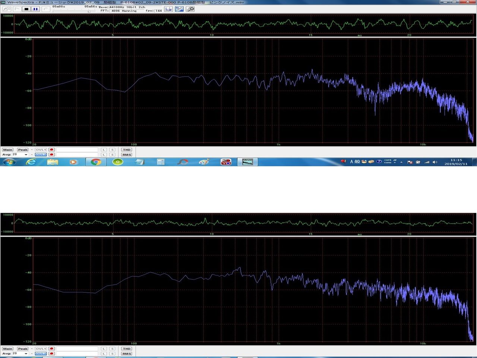Viewport: 477px width, 358px height.
Task: Click the L/R channel selection icon
Action: pos(169,9)
